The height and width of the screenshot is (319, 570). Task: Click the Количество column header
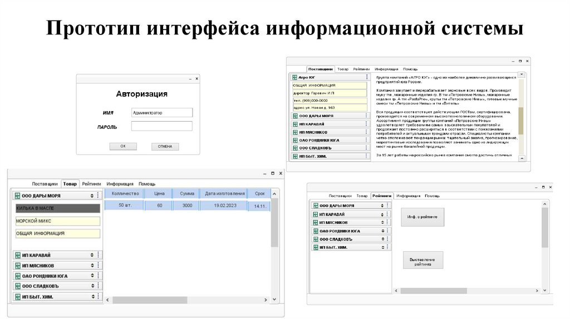tap(125, 193)
